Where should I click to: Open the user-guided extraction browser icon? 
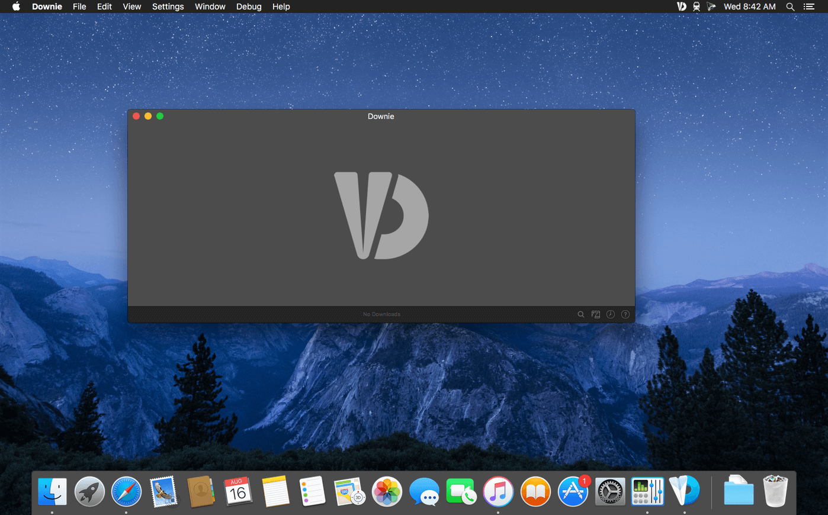(x=596, y=314)
